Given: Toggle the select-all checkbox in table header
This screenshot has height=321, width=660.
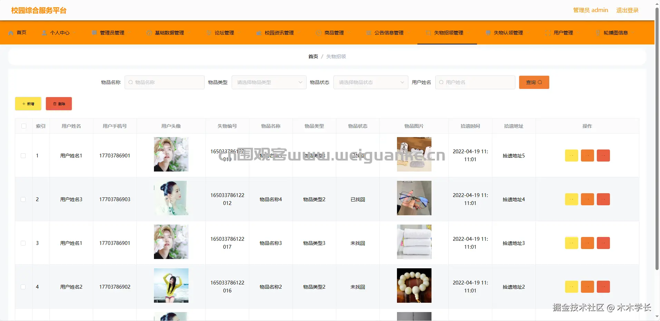Looking at the screenshot, I should tap(23, 126).
